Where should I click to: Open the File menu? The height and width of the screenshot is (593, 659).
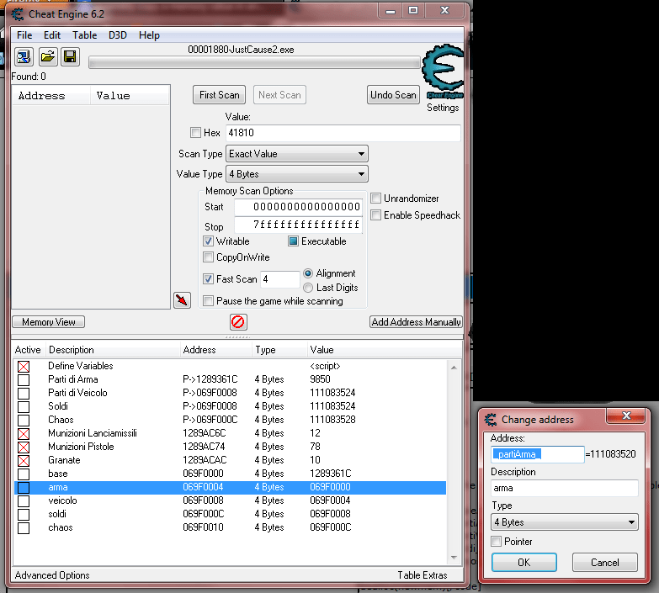click(x=24, y=35)
